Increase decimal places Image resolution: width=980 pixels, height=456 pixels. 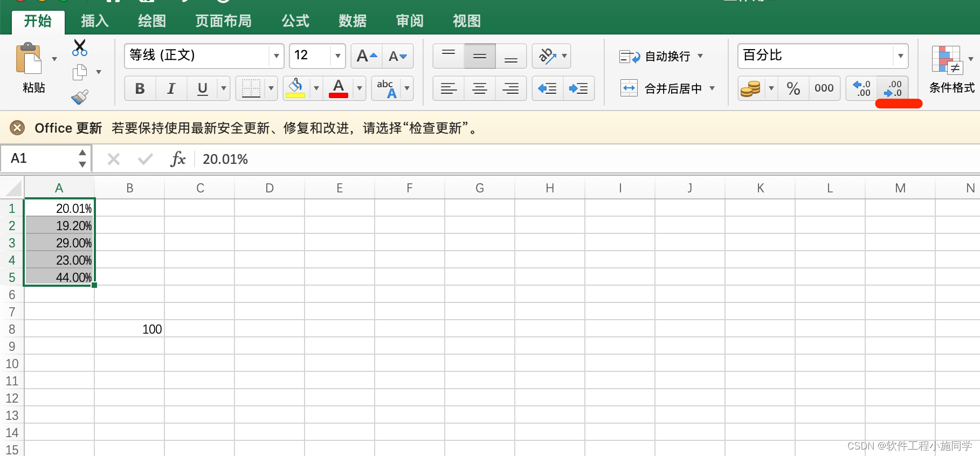(861, 88)
